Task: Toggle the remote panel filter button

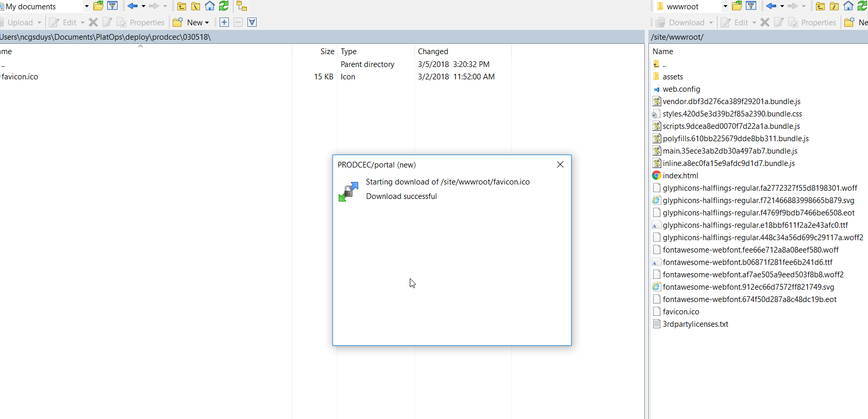Action: pyautogui.click(x=751, y=6)
